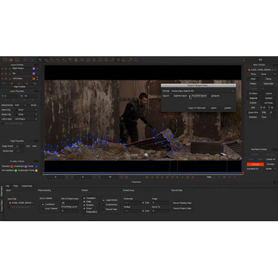The image size is (278, 278).
Task: Click the Undo arrow icon
Action: [x=25, y=60]
